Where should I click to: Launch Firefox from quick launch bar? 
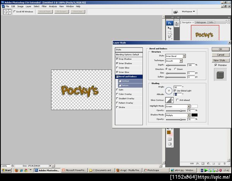pos(16,170)
